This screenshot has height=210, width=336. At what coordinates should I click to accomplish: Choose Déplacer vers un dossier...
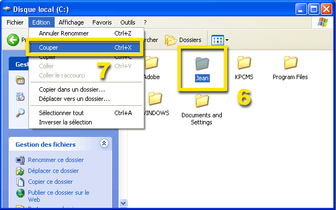[86, 99]
